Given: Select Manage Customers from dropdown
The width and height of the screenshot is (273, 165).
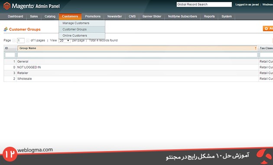Looking at the screenshot, I should pos(82,23).
